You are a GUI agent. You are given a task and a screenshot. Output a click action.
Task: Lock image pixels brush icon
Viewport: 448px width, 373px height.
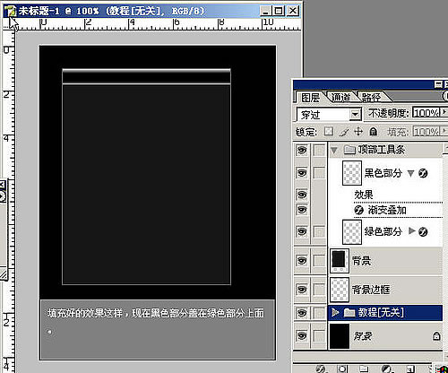344,132
